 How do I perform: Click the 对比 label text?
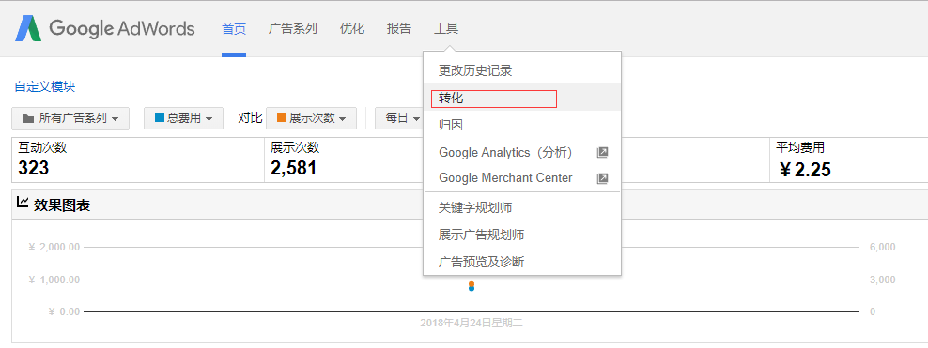(250, 117)
